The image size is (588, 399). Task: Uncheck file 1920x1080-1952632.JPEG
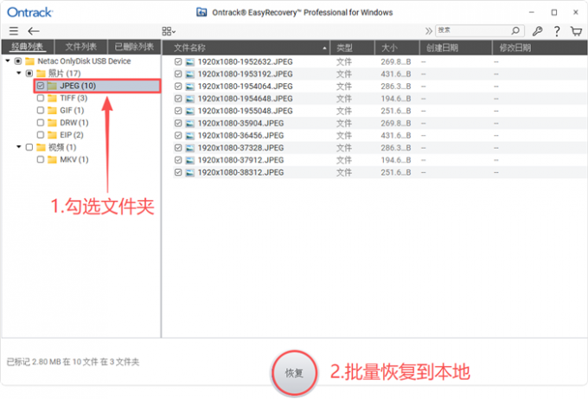click(x=178, y=61)
